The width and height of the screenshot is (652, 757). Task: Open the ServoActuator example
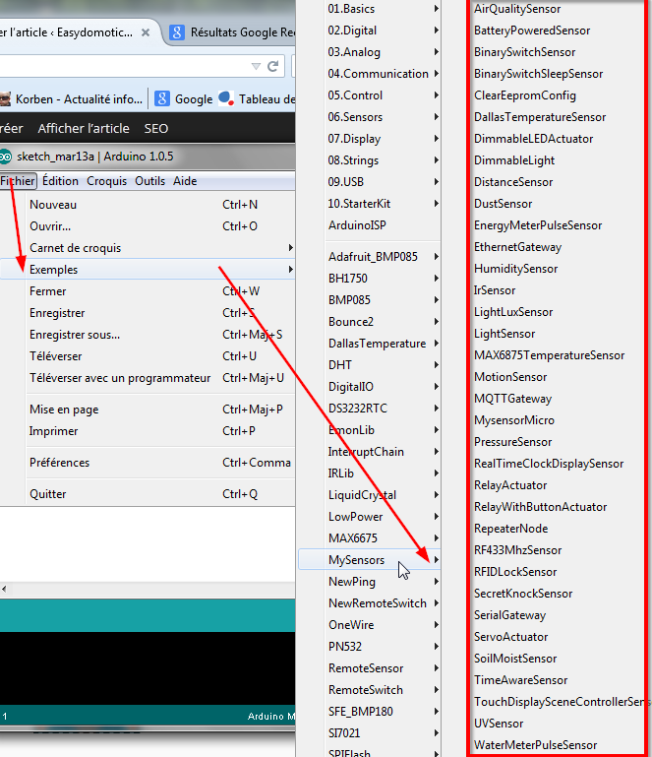(x=510, y=637)
